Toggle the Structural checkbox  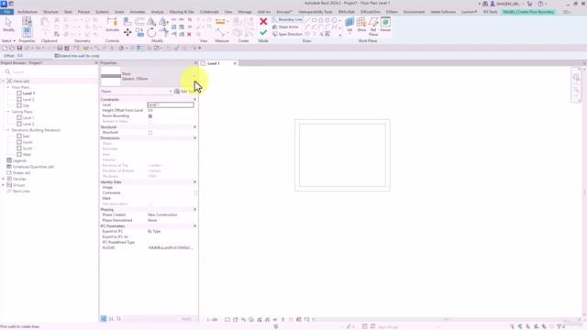coord(150,132)
